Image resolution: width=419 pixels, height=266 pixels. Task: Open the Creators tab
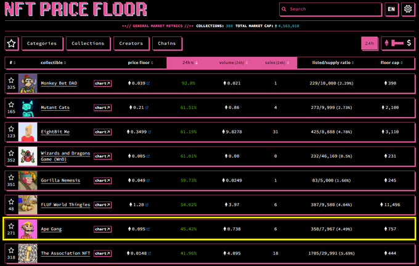(131, 43)
